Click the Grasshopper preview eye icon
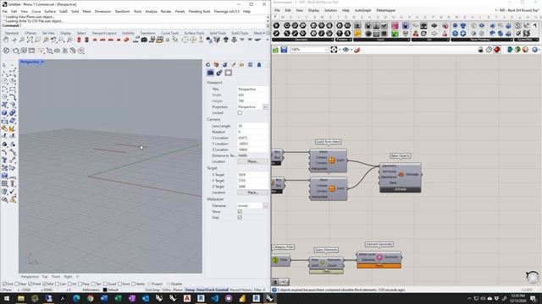The width and height of the screenshot is (542, 304). pos(346,50)
